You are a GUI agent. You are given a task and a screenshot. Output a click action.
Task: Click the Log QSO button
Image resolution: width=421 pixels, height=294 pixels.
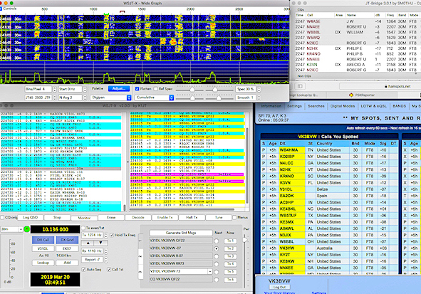31,217
